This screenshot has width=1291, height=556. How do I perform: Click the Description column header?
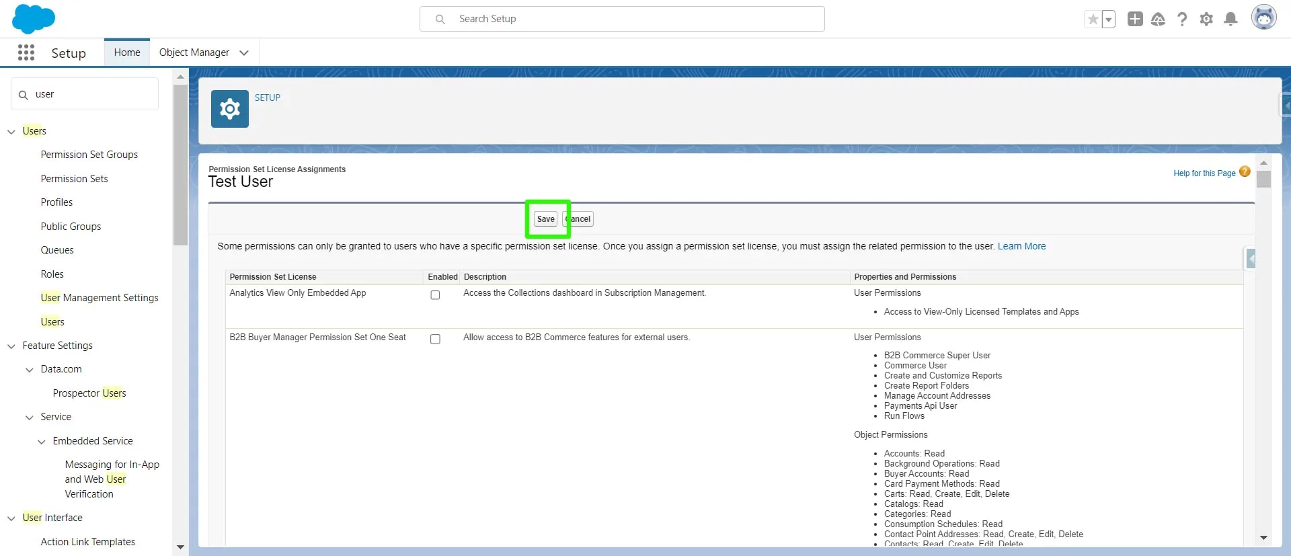(485, 277)
